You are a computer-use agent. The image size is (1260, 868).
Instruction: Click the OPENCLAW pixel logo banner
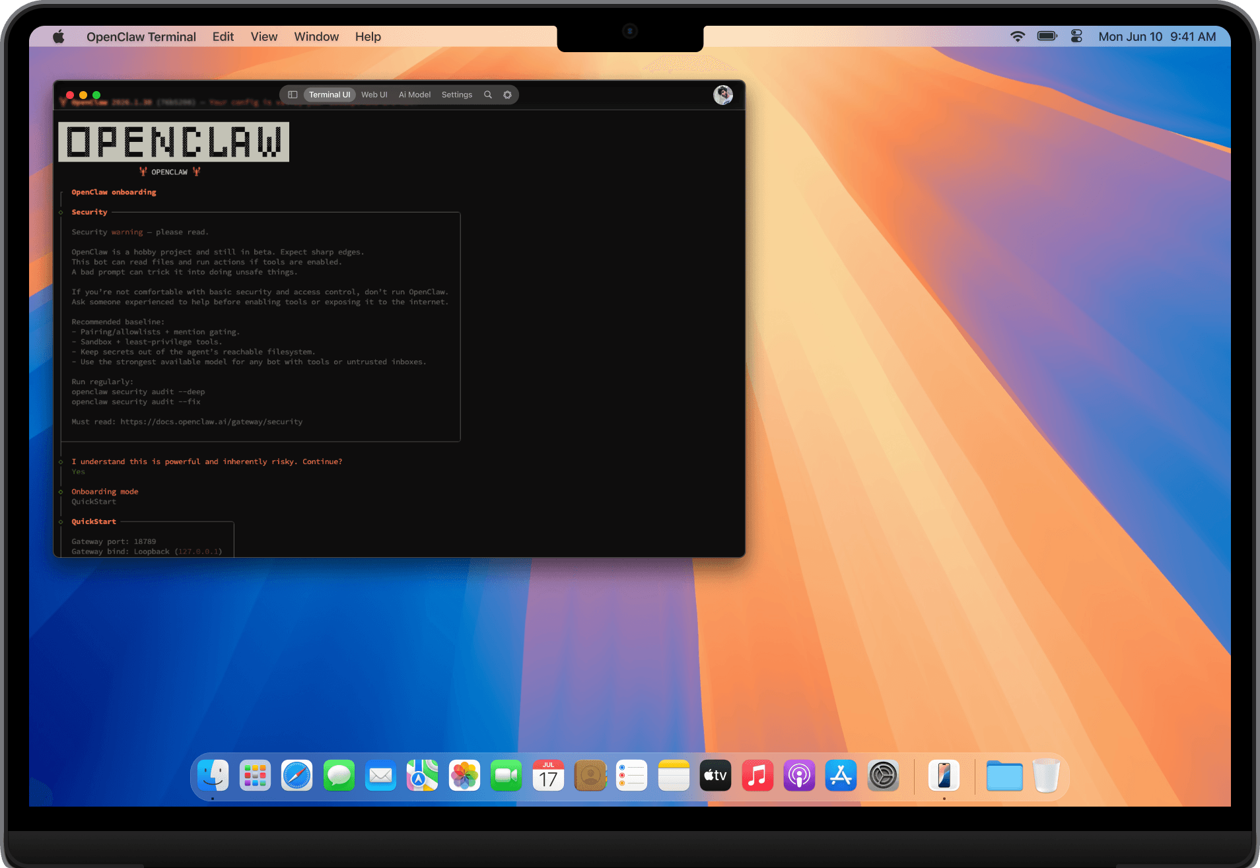tap(174, 142)
